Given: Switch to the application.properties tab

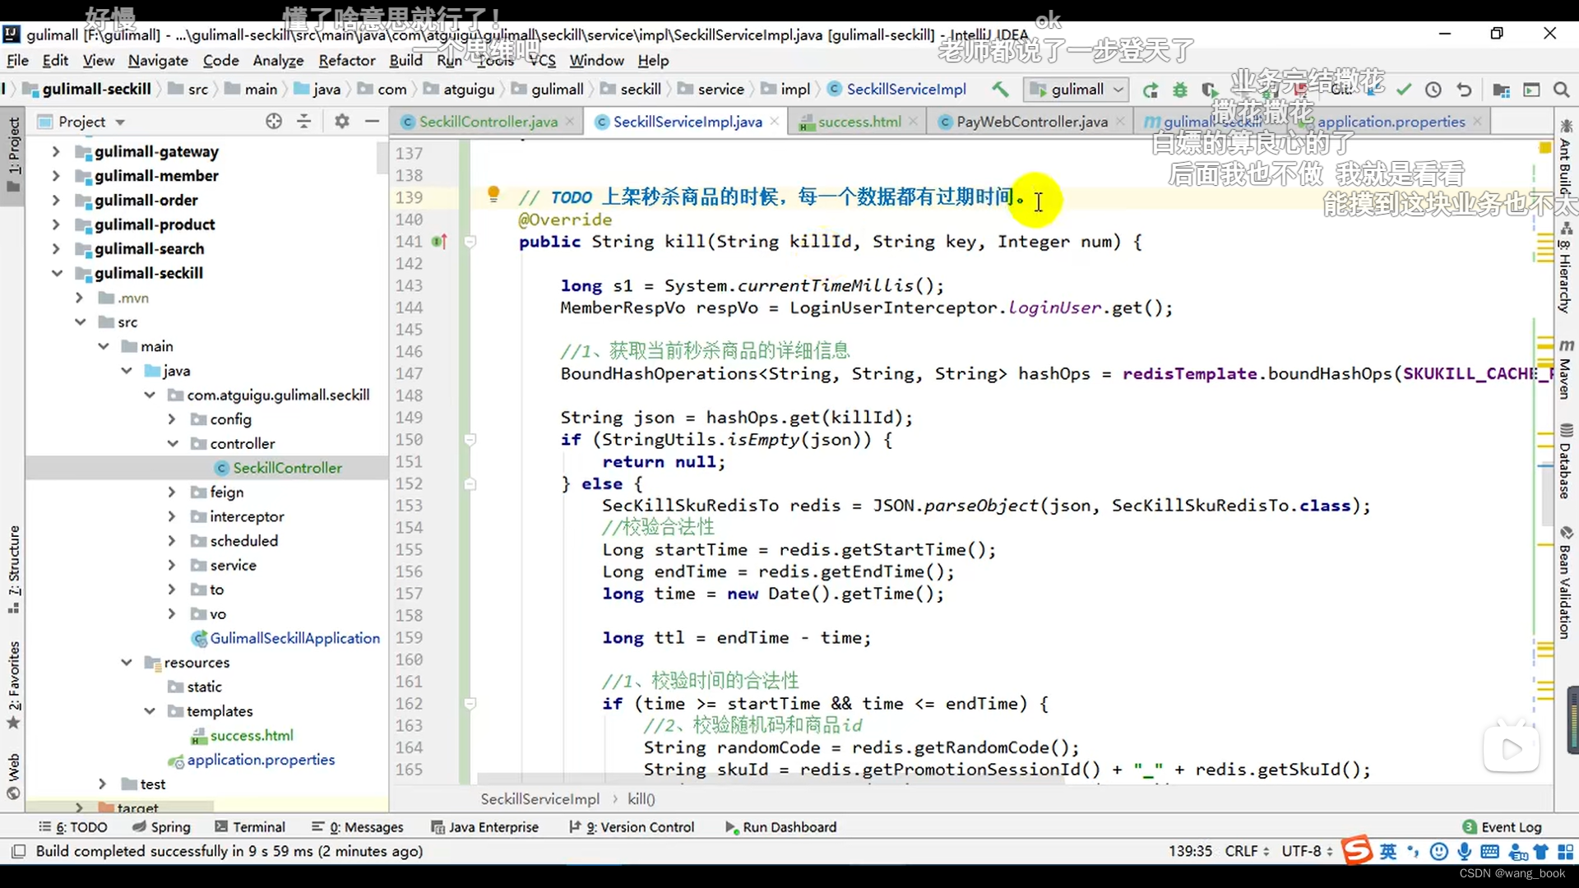Looking at the screenshot, I should (x=1391, y=122).
